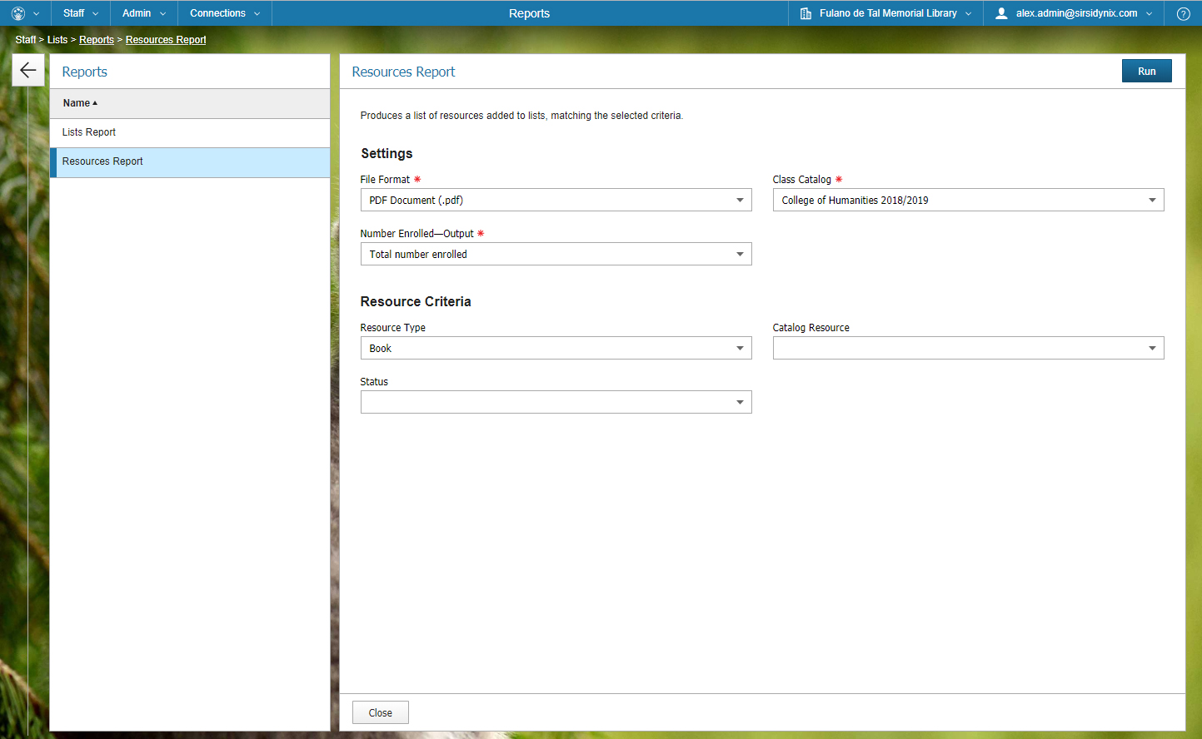The width and height of the screenshot is (1202, 739).
Task: Open the Staff menu
Action: (x=80, y=13)
